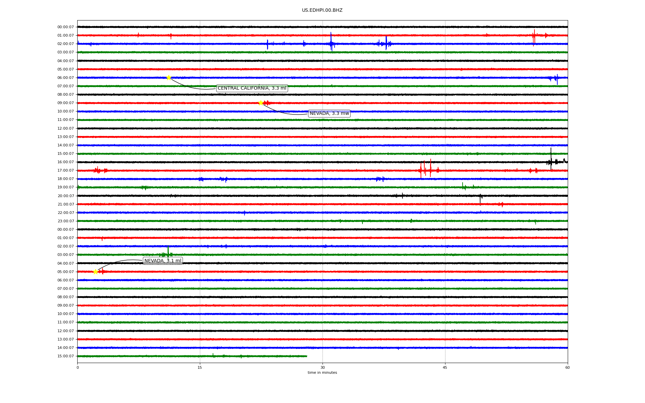
Task: Click the Nevada 3.1 ml star marker
Action: coord(95,272)
